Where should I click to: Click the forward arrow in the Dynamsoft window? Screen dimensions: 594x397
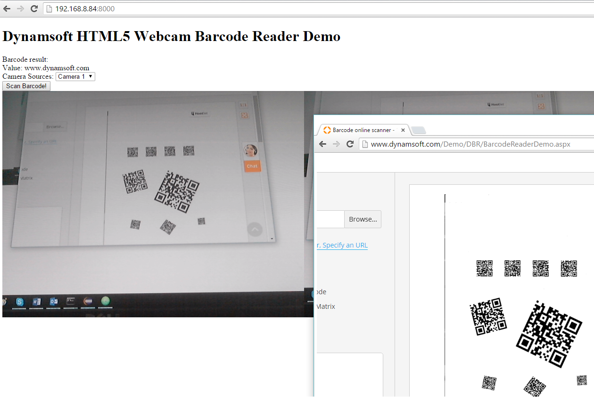coord(336,144)
